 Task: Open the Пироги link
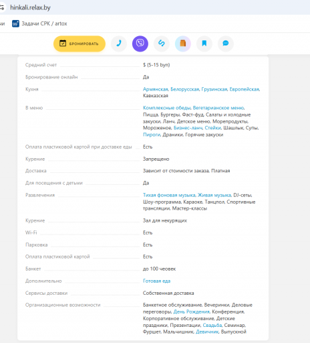[x=152, y=135]
